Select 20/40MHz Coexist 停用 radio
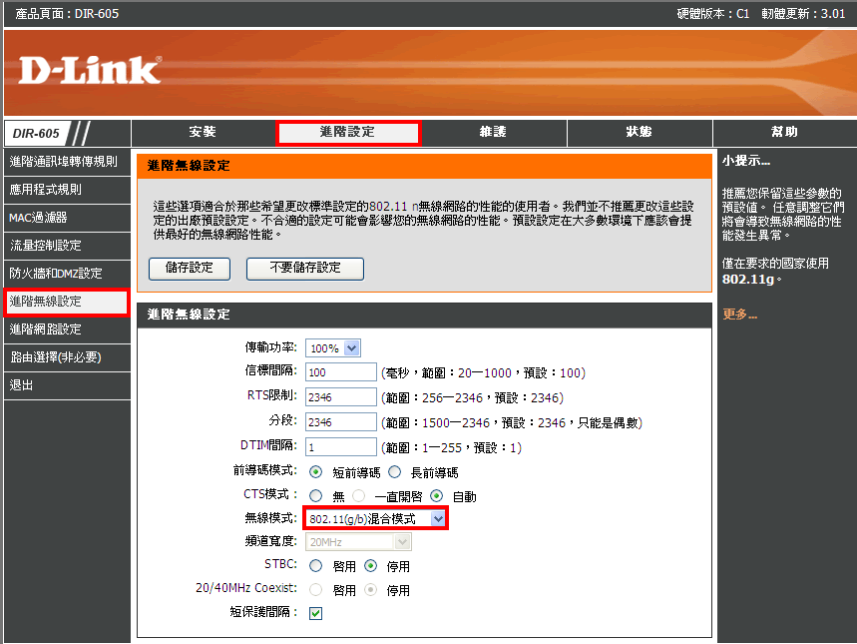Viewport: 857px width, 644px height. (370, 589)
